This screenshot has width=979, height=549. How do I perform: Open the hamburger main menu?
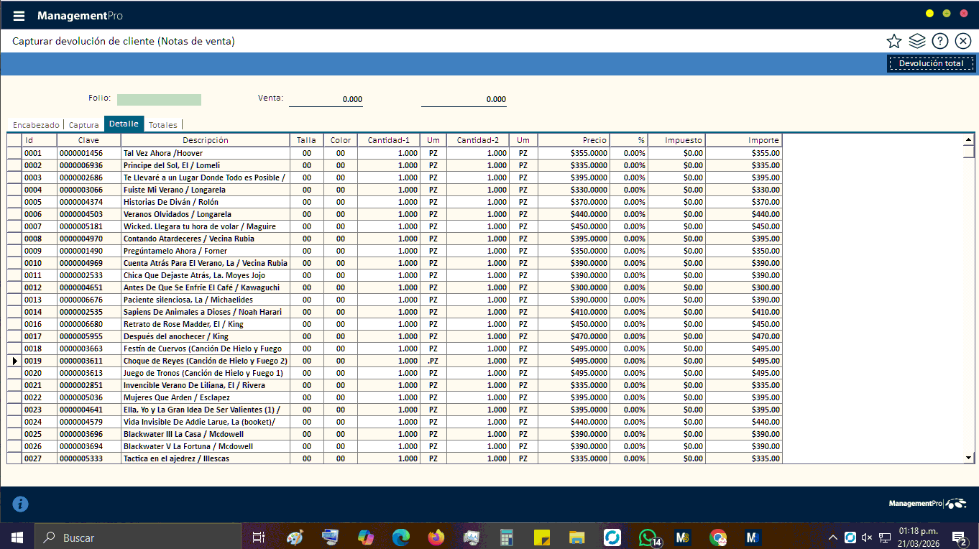click(19, 16)
